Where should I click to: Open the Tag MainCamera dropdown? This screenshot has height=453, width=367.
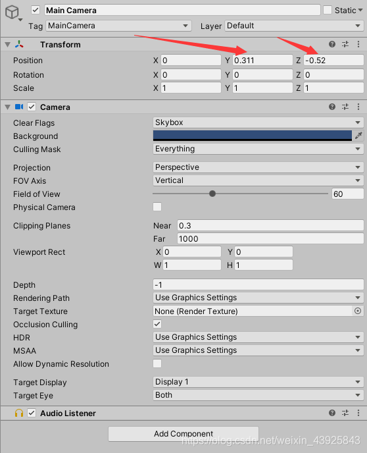[118, 26]
